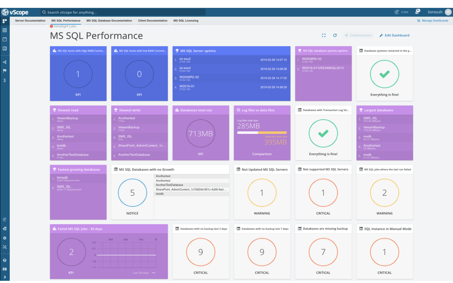Toggle fullscreen dashboard view icon
Viewport: 453px width, 283px height.
tap(324, 36)
